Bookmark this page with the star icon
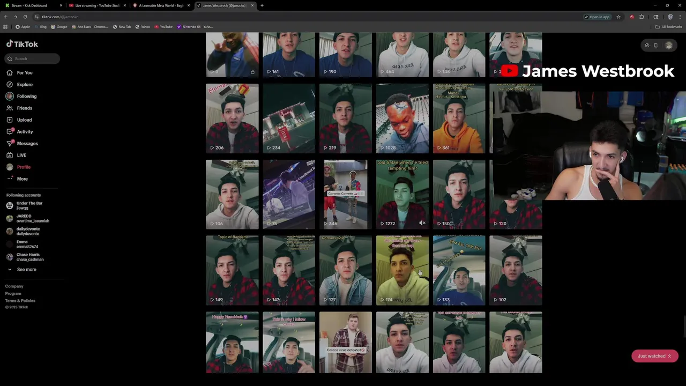686x386 pixels. 618,17
